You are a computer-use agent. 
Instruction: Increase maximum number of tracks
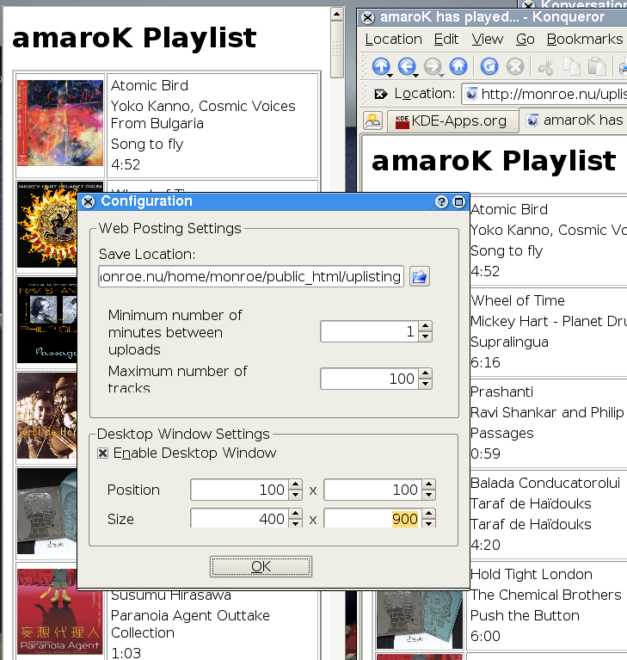point(426,373)
